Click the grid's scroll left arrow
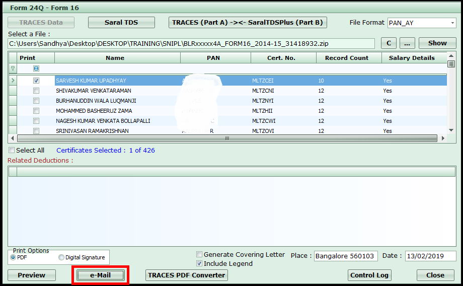 coord(12,138)
